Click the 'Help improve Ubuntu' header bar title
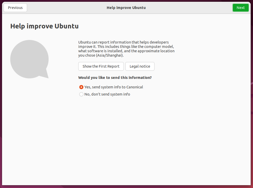253x188 pixels. coord(126,8)
